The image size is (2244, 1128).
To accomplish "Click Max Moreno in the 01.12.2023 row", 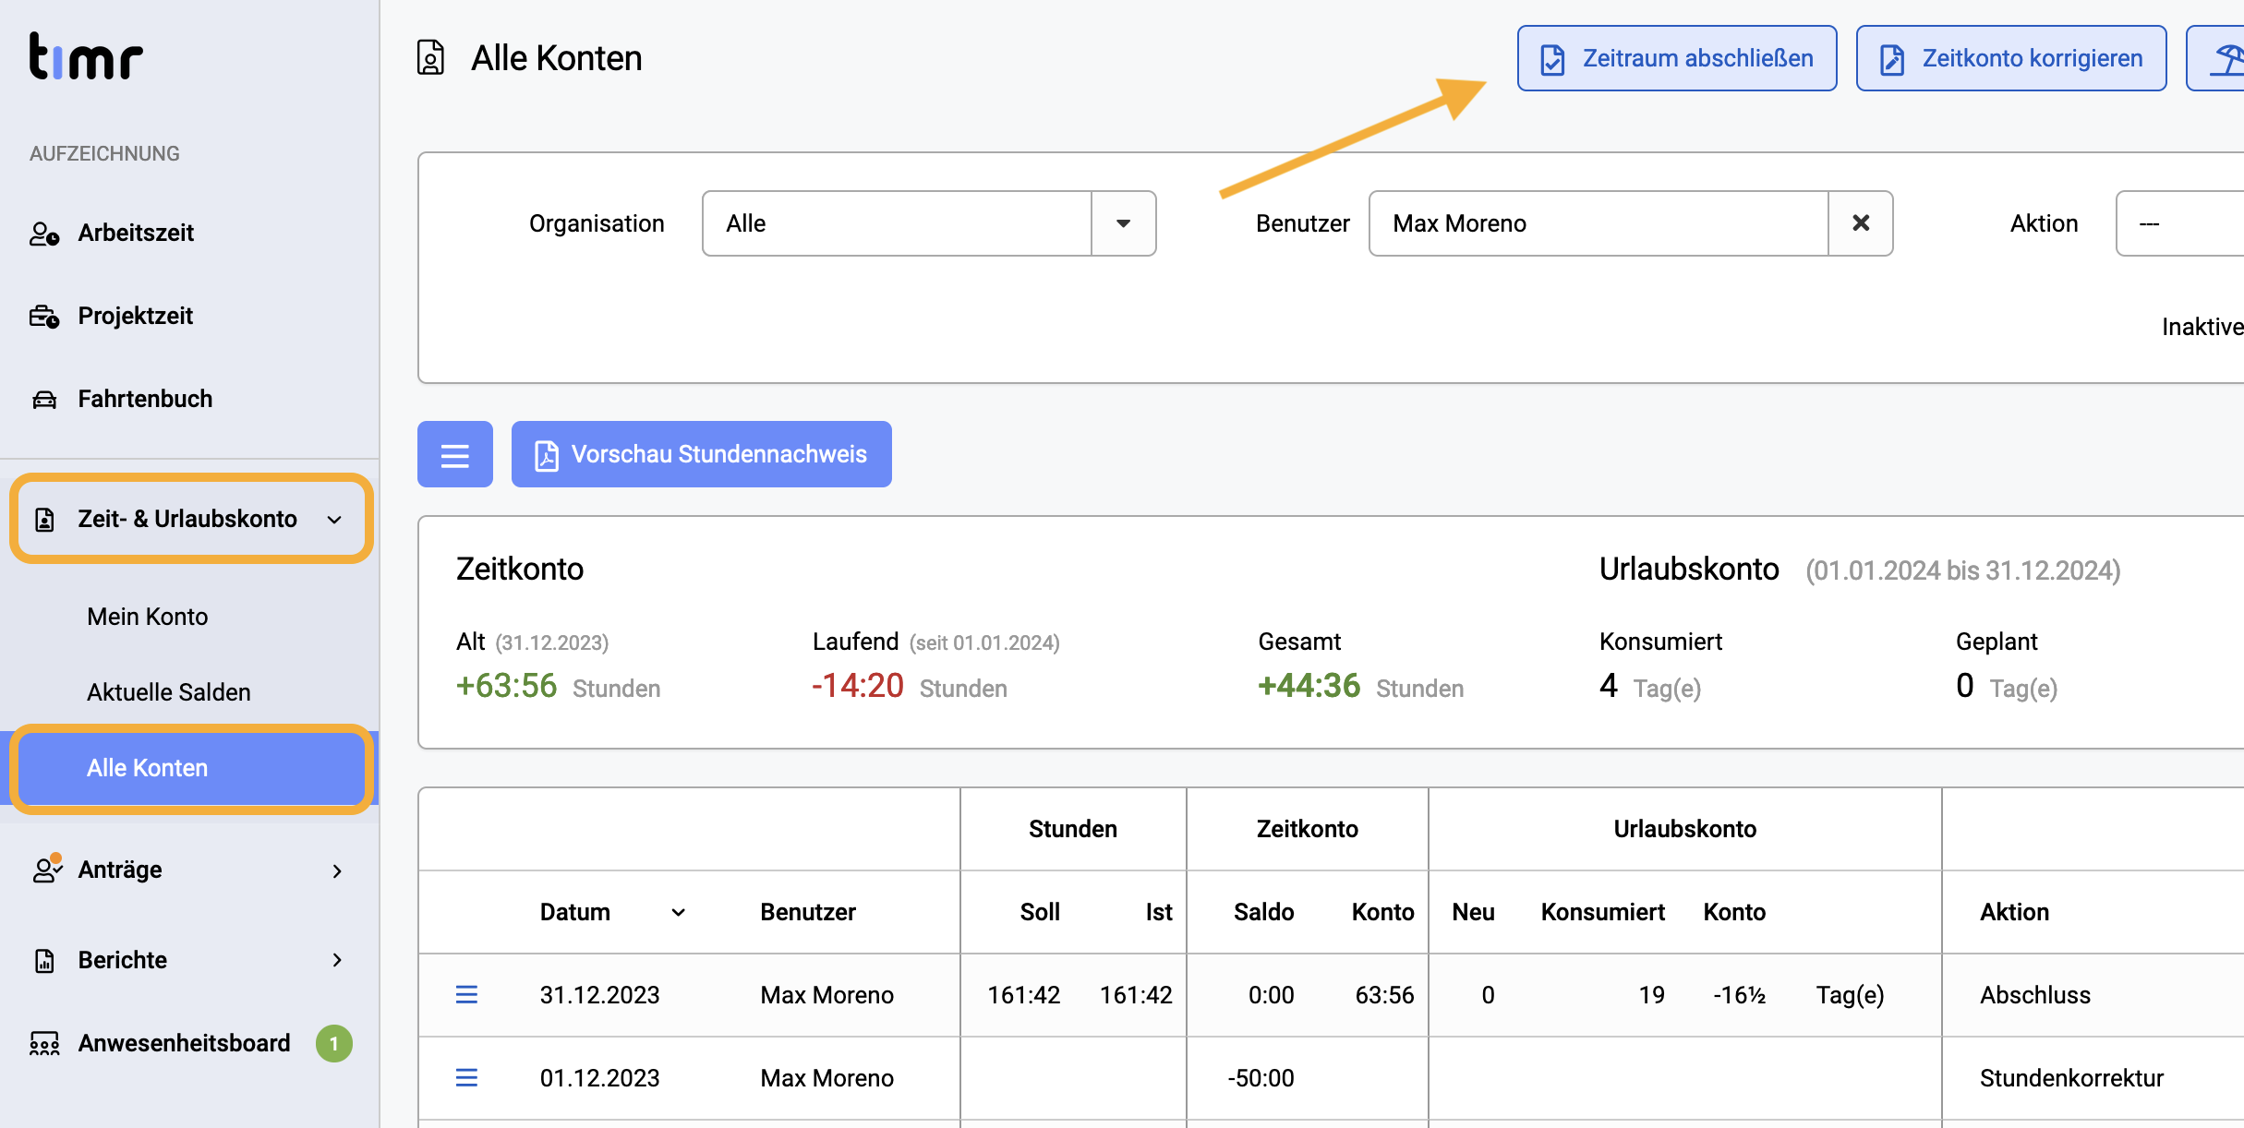I will tap(826, 1078).
